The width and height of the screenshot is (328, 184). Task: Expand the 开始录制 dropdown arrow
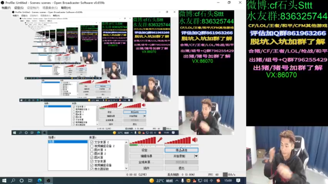pyautogui.click(x=196, y=156)
